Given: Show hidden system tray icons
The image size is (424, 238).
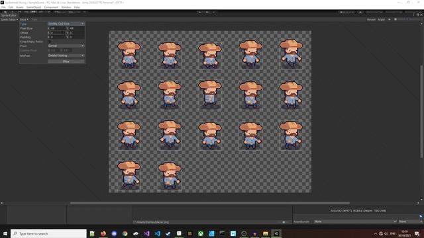Looking at the screenshot, I should pyautogui.click(x=376, y=233).
